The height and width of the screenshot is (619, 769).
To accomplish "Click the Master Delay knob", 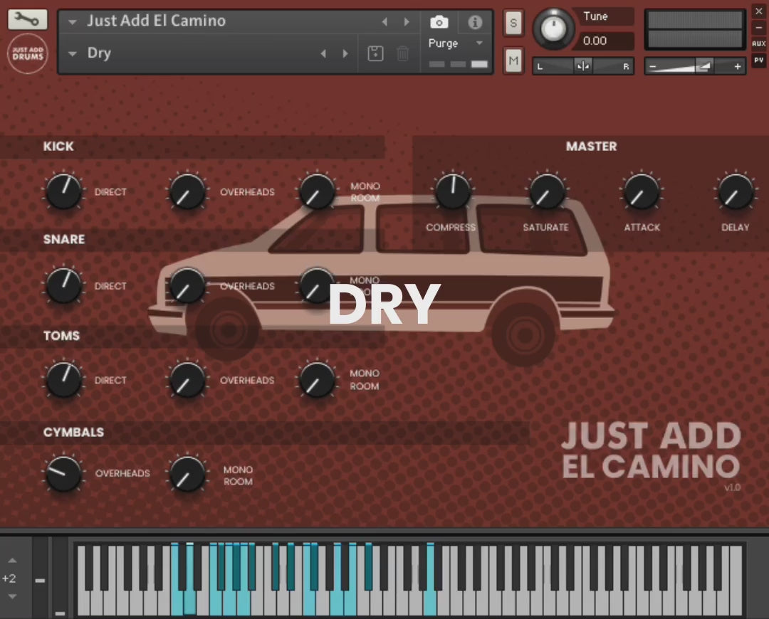I will tap(735, 191).
